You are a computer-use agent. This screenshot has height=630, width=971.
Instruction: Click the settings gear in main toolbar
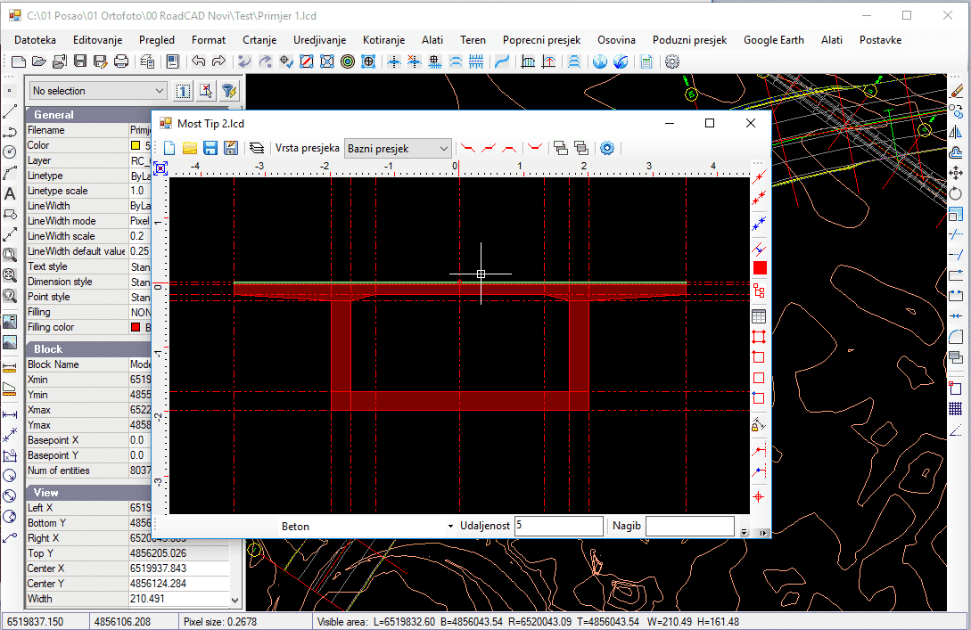point(672,61)
